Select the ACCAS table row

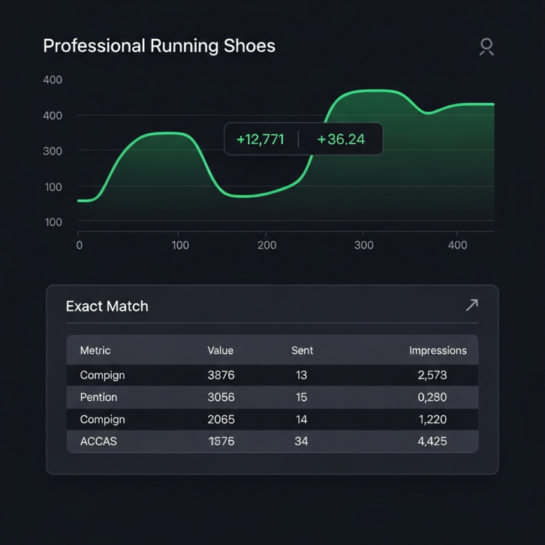[273, 441]
